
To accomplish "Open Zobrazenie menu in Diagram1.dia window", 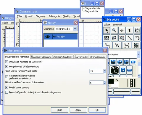I will (54, 16).
